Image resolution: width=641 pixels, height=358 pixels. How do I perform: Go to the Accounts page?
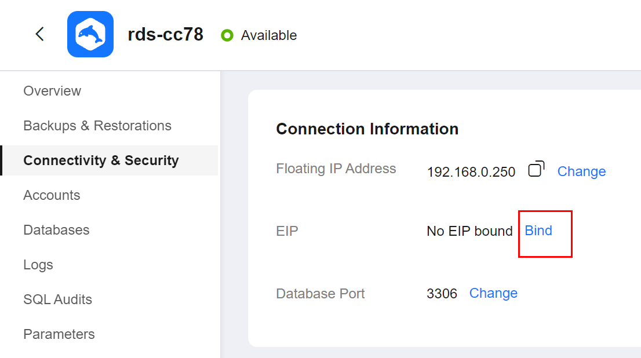(52, 195)
